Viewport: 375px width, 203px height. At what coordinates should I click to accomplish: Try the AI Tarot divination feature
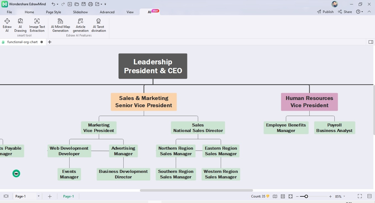click(x=99, y=25)
